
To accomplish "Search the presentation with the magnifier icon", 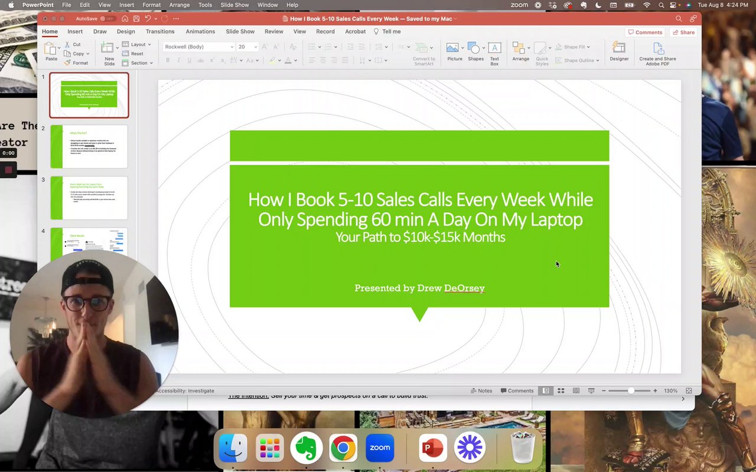I will point(679,19).
